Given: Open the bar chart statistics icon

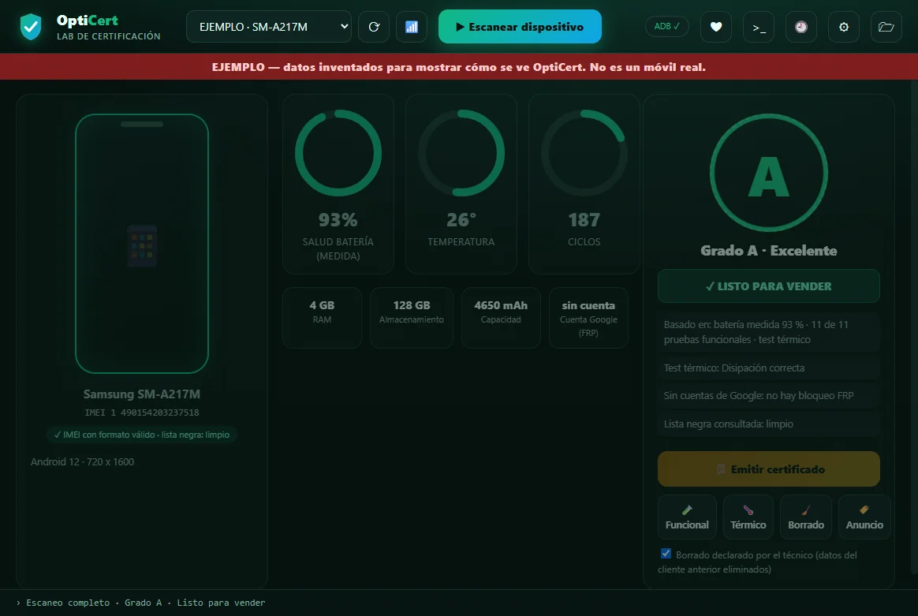Looking at the screenshot, I should click(412, 26).
